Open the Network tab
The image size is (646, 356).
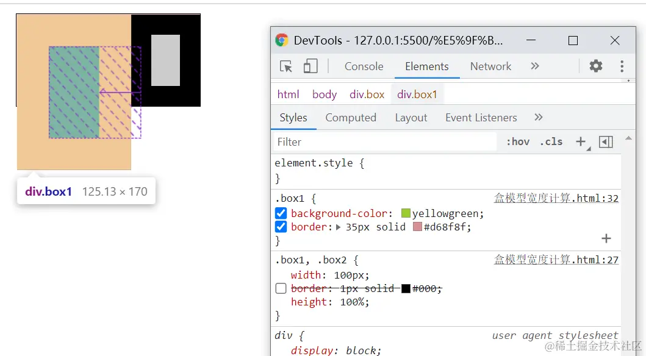coord(490,66)
